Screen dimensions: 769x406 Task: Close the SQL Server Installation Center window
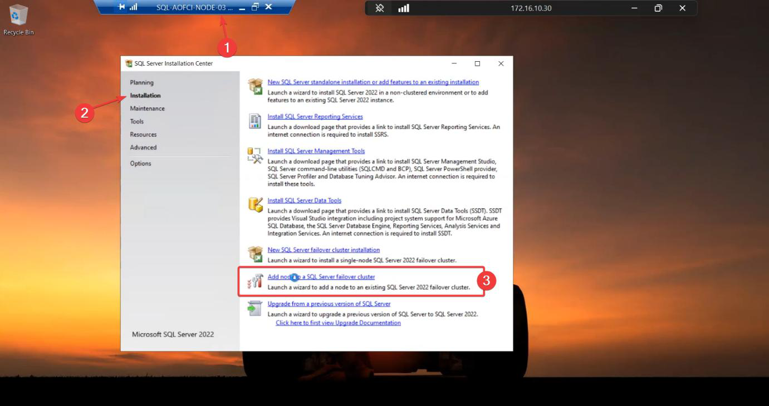coord(501,63)
